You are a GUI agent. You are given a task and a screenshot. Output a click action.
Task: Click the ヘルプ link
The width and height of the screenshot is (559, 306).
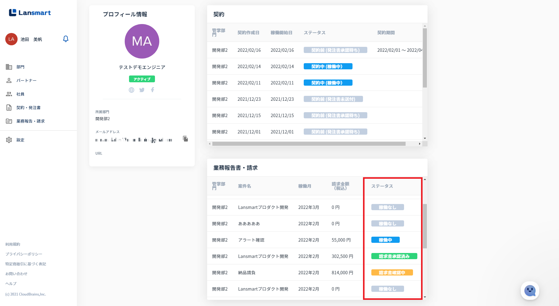click(x=11, y=284)
